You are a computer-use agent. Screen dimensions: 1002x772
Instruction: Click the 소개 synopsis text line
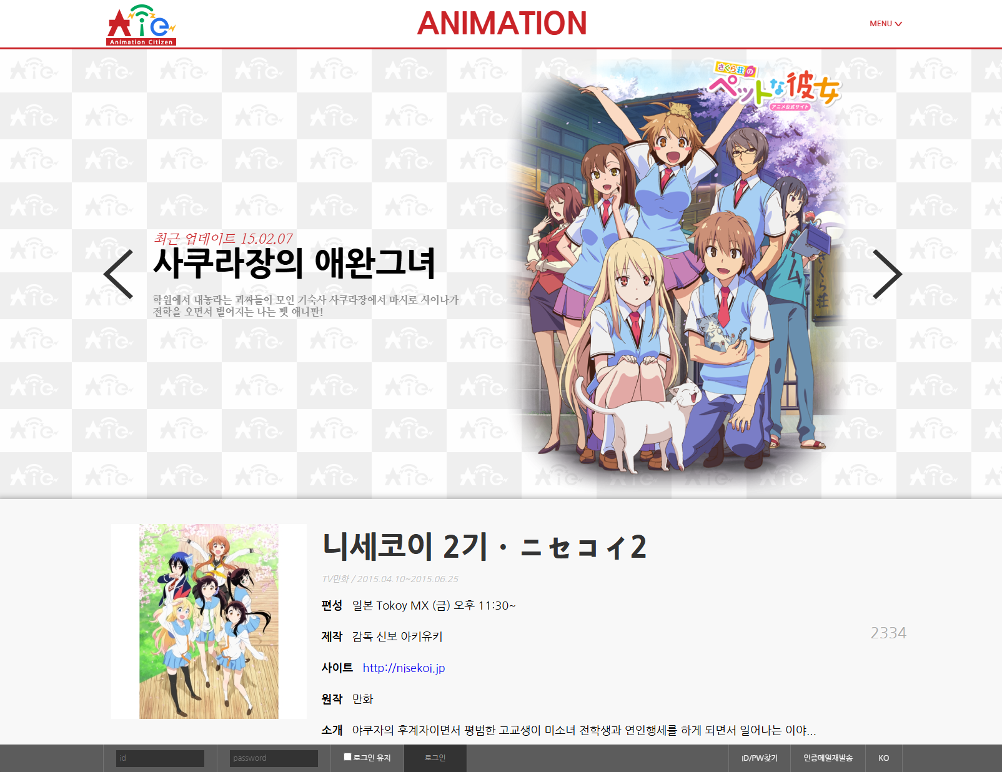tap(584, 730)
